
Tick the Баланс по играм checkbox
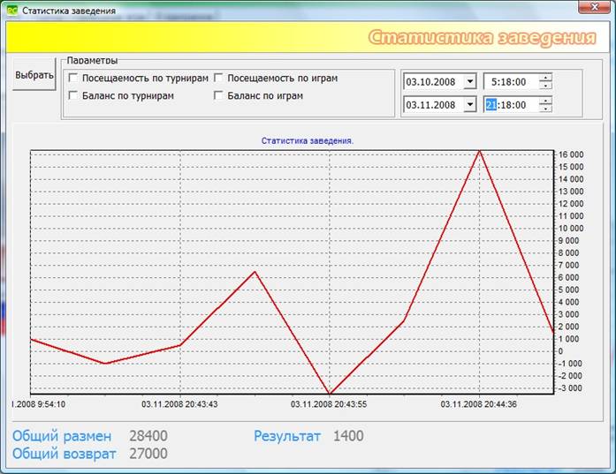tap(219, 95)
